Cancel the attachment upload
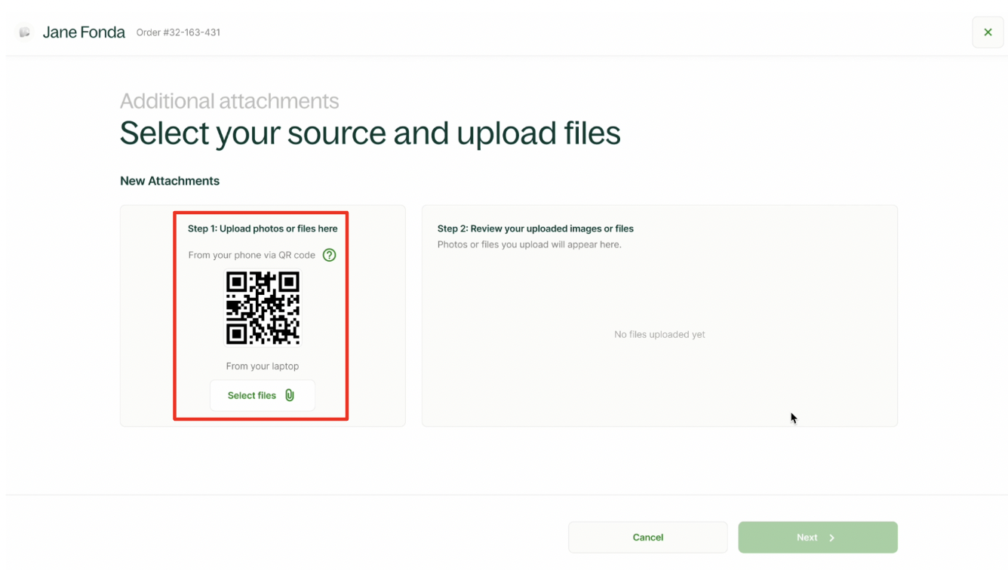Viewport: 1008px width, 570px height. pyautogui.click(x=647, y=538)
